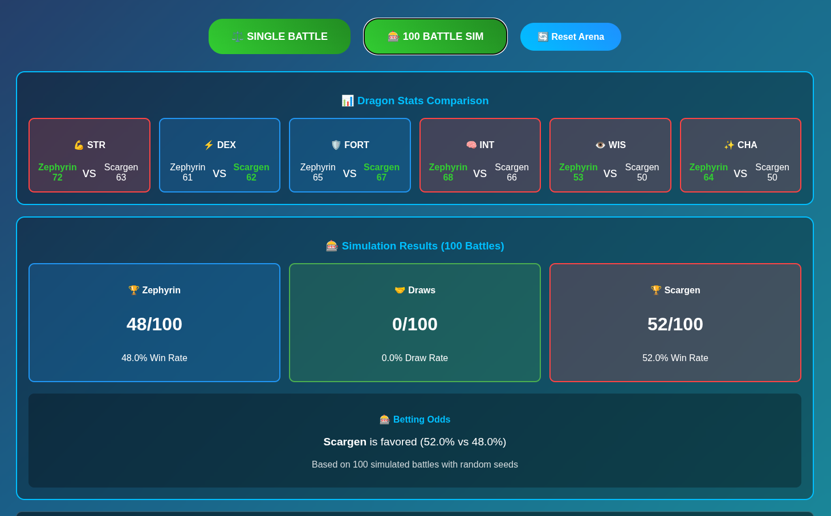Click the Scargen is favored odds text
831x516 pixels.
coord(415,442)
